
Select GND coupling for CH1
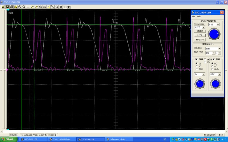pos(197,69)
